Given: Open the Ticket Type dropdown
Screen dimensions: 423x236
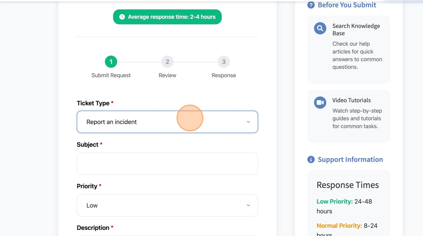Looking at the screenshot, I should click(167, 122).
